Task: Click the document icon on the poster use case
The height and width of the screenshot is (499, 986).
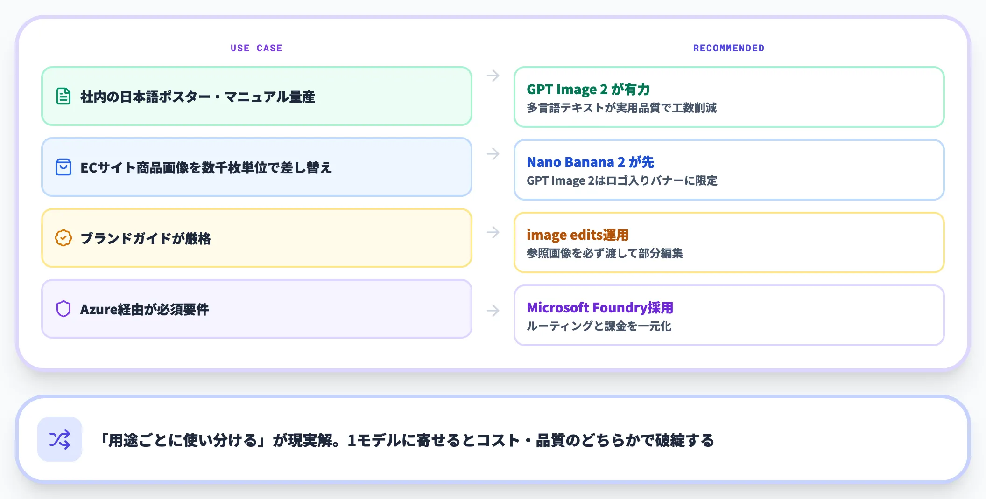Action: (63, 96)
